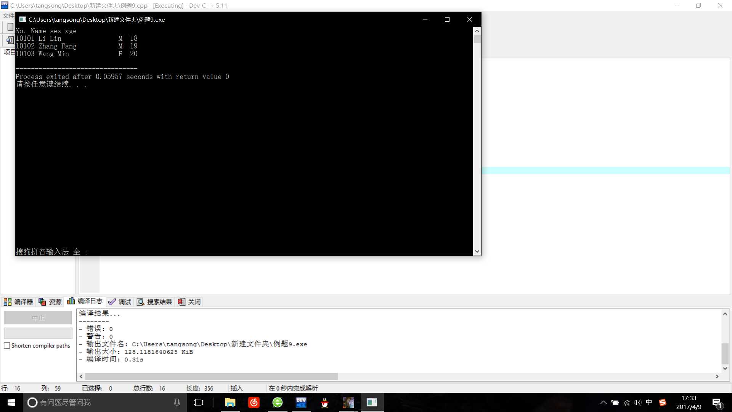732x412 pixels.
Task: Switch to console app taskbar icon
Action: pyautogui.click(x=372, y=402)
